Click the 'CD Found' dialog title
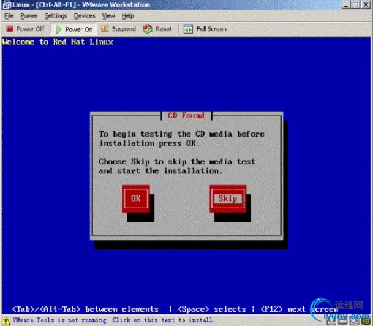This screenshot has height=326, width=373. 186,116
